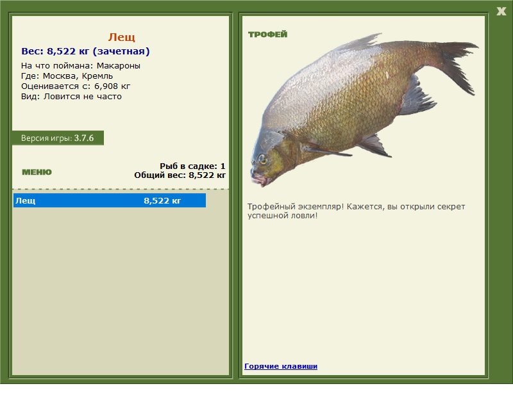Click the 8,522 кг value in the selected row
Image resolution: width=513 pixels, height=393 pixels.
[162, 201]
